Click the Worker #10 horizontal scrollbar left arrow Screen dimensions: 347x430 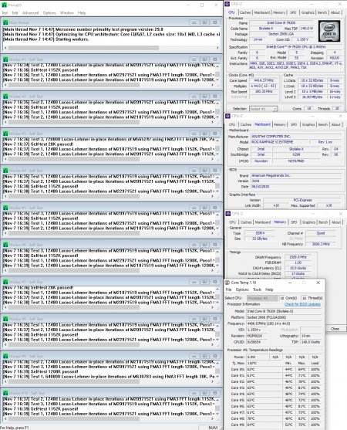tap(5, 418)
